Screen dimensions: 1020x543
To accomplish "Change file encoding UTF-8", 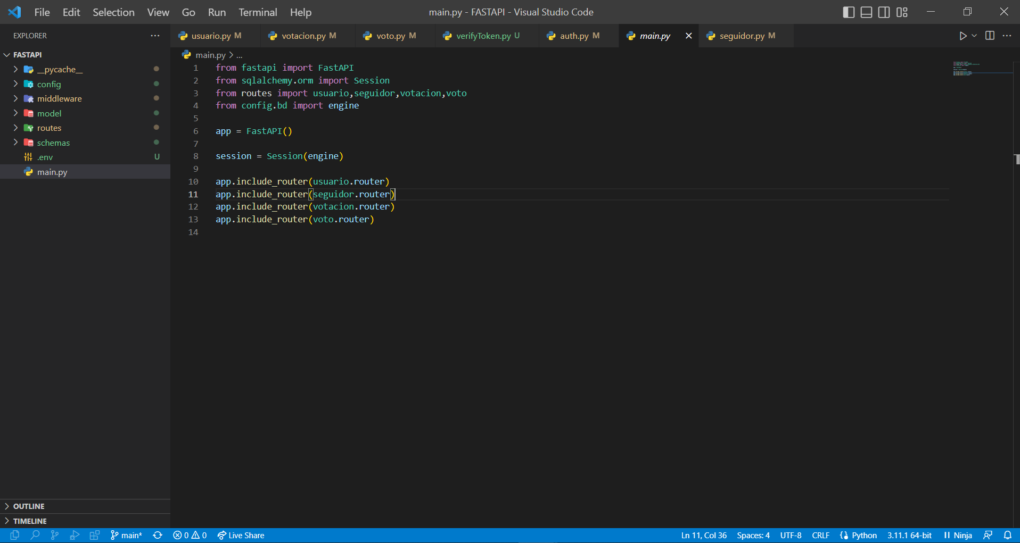I will coord(791,535).
